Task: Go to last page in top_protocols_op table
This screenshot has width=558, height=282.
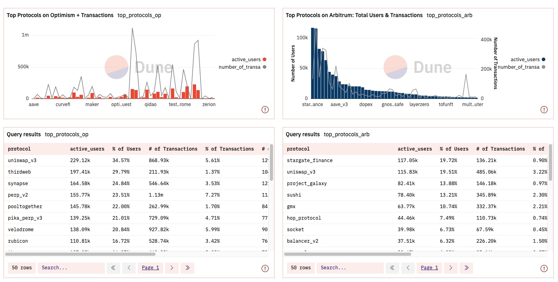Action: [187, 268]
